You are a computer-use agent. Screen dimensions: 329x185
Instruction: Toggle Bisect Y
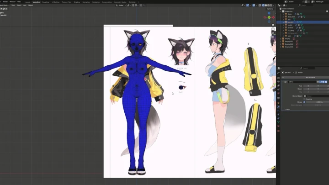[x=318, y=89]
